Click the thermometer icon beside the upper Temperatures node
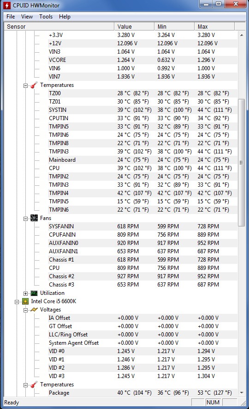Viewport: 249px width, 409px height. 34,85
